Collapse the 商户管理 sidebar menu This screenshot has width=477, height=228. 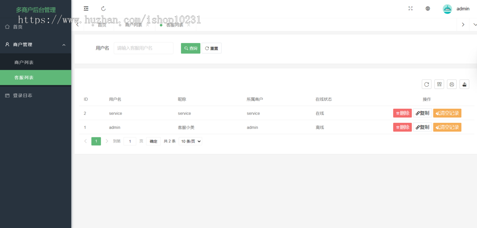tap(36, 44)
